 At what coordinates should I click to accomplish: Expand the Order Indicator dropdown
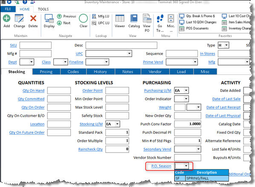[x=186, y=99]
